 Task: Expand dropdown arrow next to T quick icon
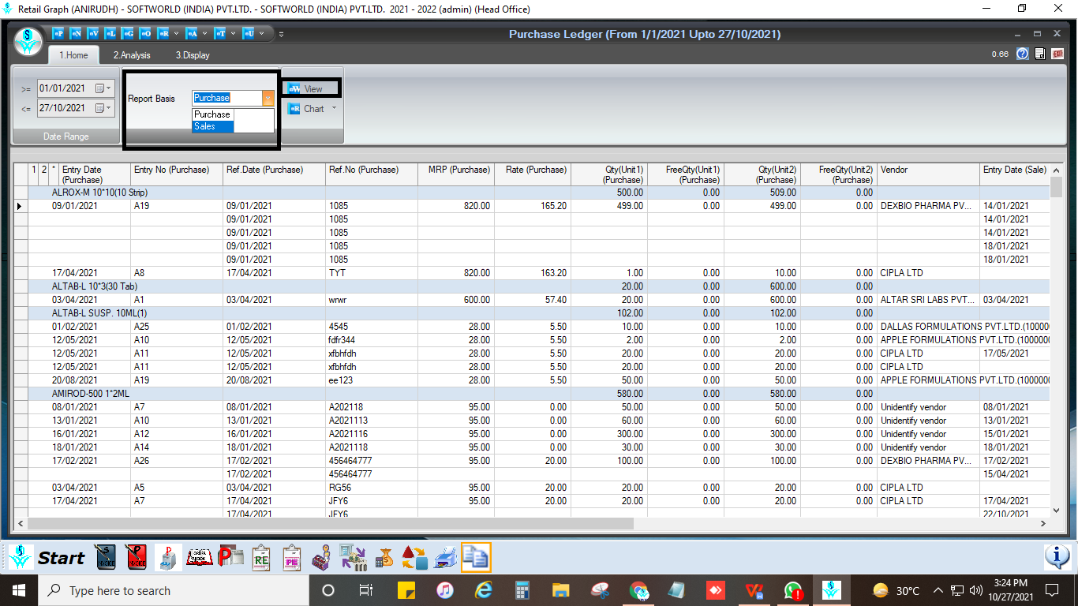[x=234, y=34]
